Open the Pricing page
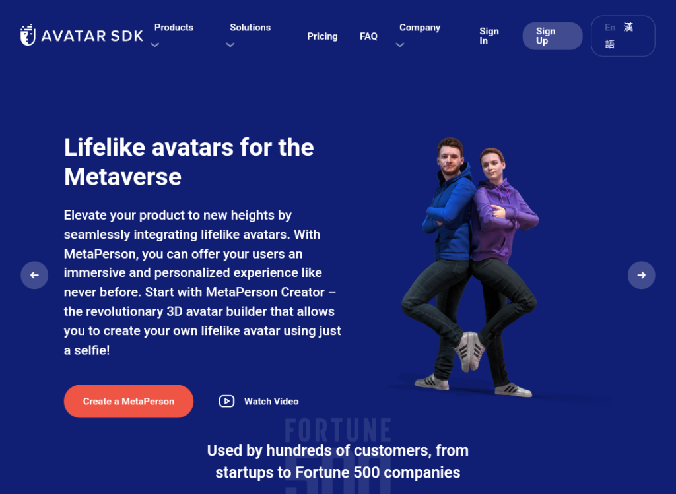This screenshot has width=676, height=494. [x=322, y=36]
